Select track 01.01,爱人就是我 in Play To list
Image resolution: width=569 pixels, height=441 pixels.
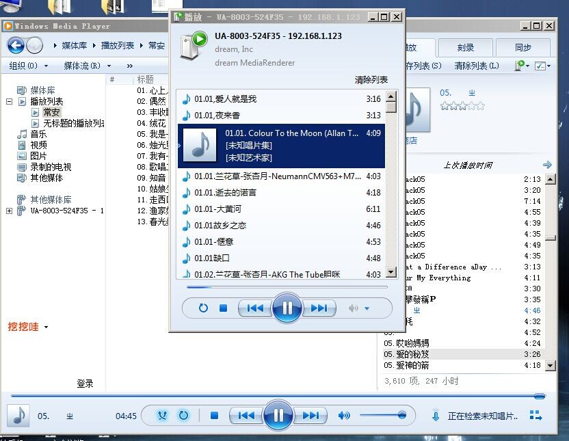click(281, 99)
